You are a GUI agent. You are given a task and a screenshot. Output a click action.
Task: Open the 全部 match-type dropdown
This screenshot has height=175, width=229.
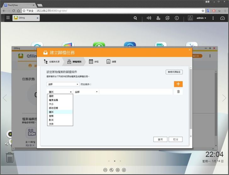click(x=63, y=84)
